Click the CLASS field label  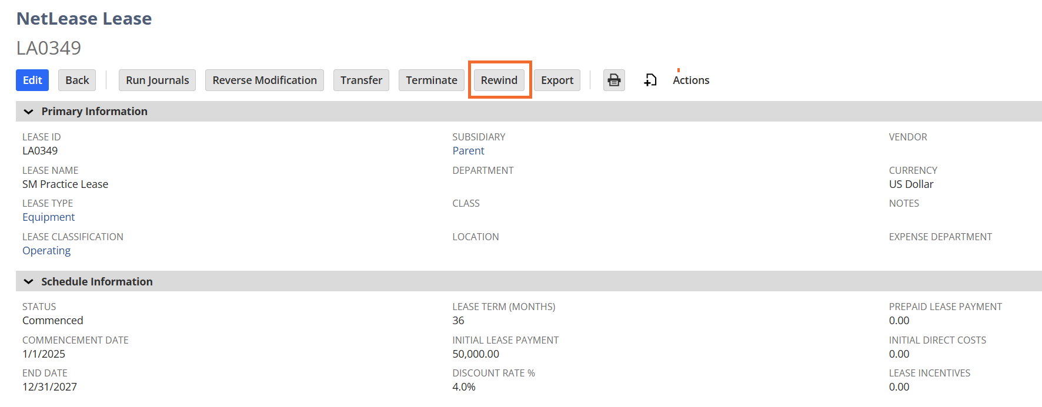(466, 203)
